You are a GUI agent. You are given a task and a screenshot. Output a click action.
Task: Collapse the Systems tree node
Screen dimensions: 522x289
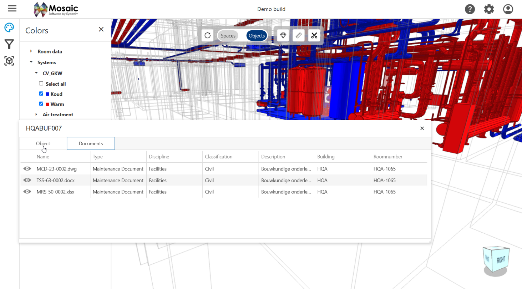[x=31, y=62]
